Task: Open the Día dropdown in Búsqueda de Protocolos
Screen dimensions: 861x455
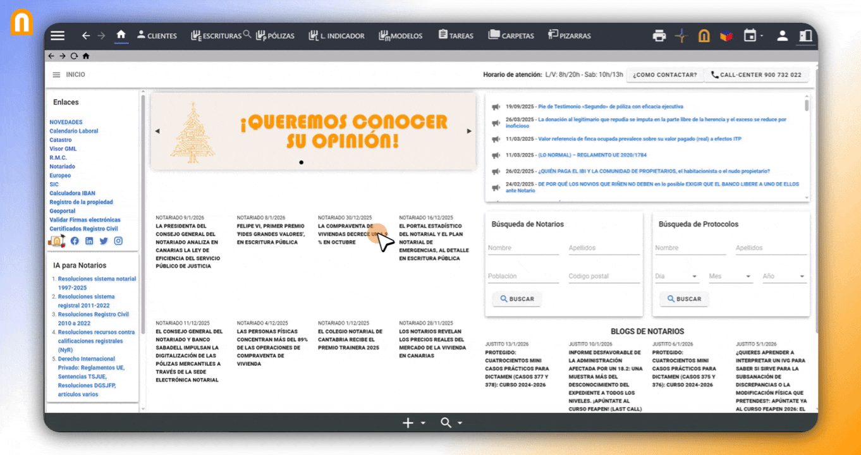Action: (675, 277)
